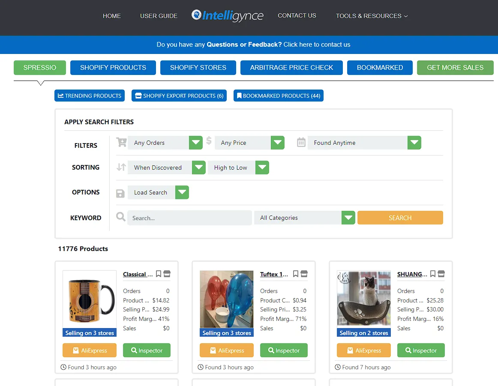
Task: Show TRENDING PRODUCTS
Action: (90, 96)
